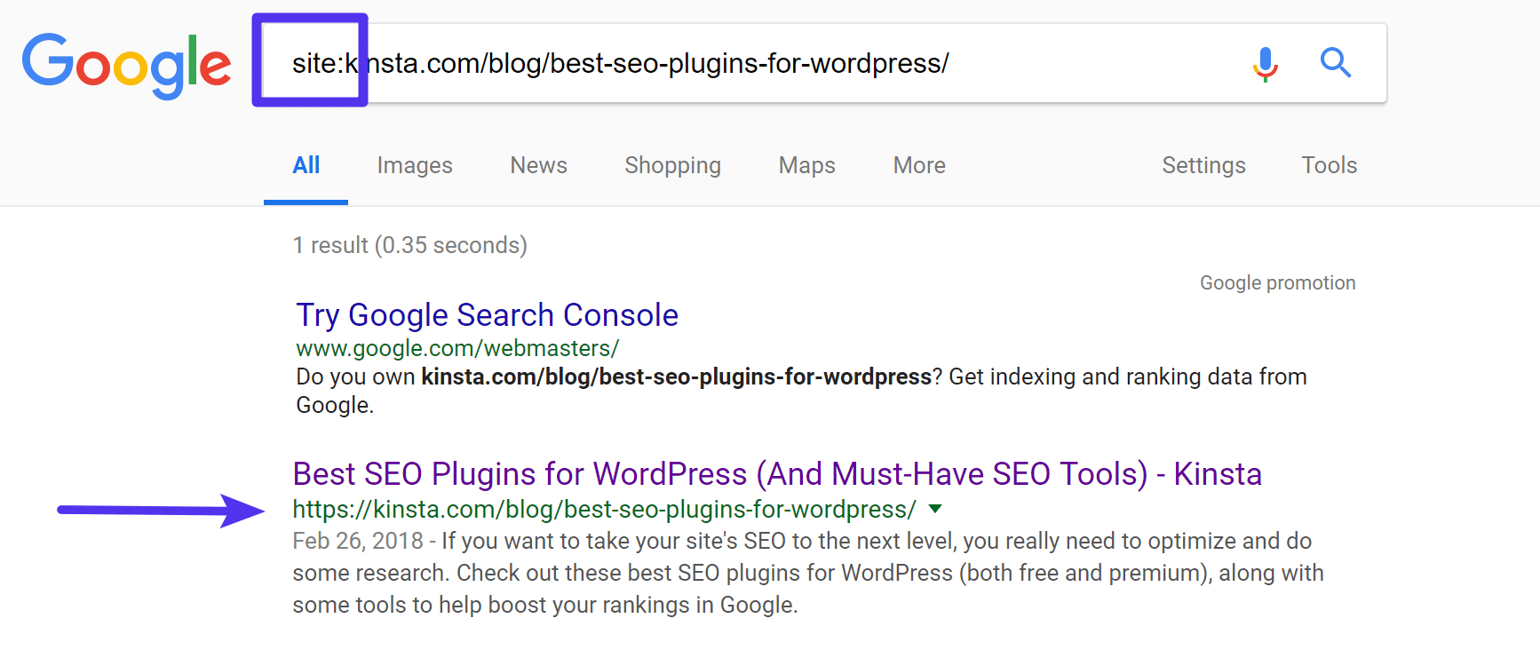The width and height of the screenshot is (1540, 650).
Task: Open the Best SEO Plugins for WordPress result
Action: [x=776, y=473]
